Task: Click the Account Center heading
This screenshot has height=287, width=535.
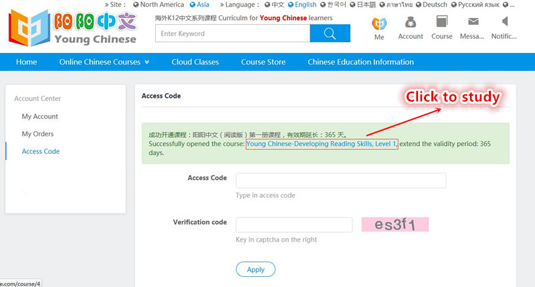Action: [x=37, y=98]
